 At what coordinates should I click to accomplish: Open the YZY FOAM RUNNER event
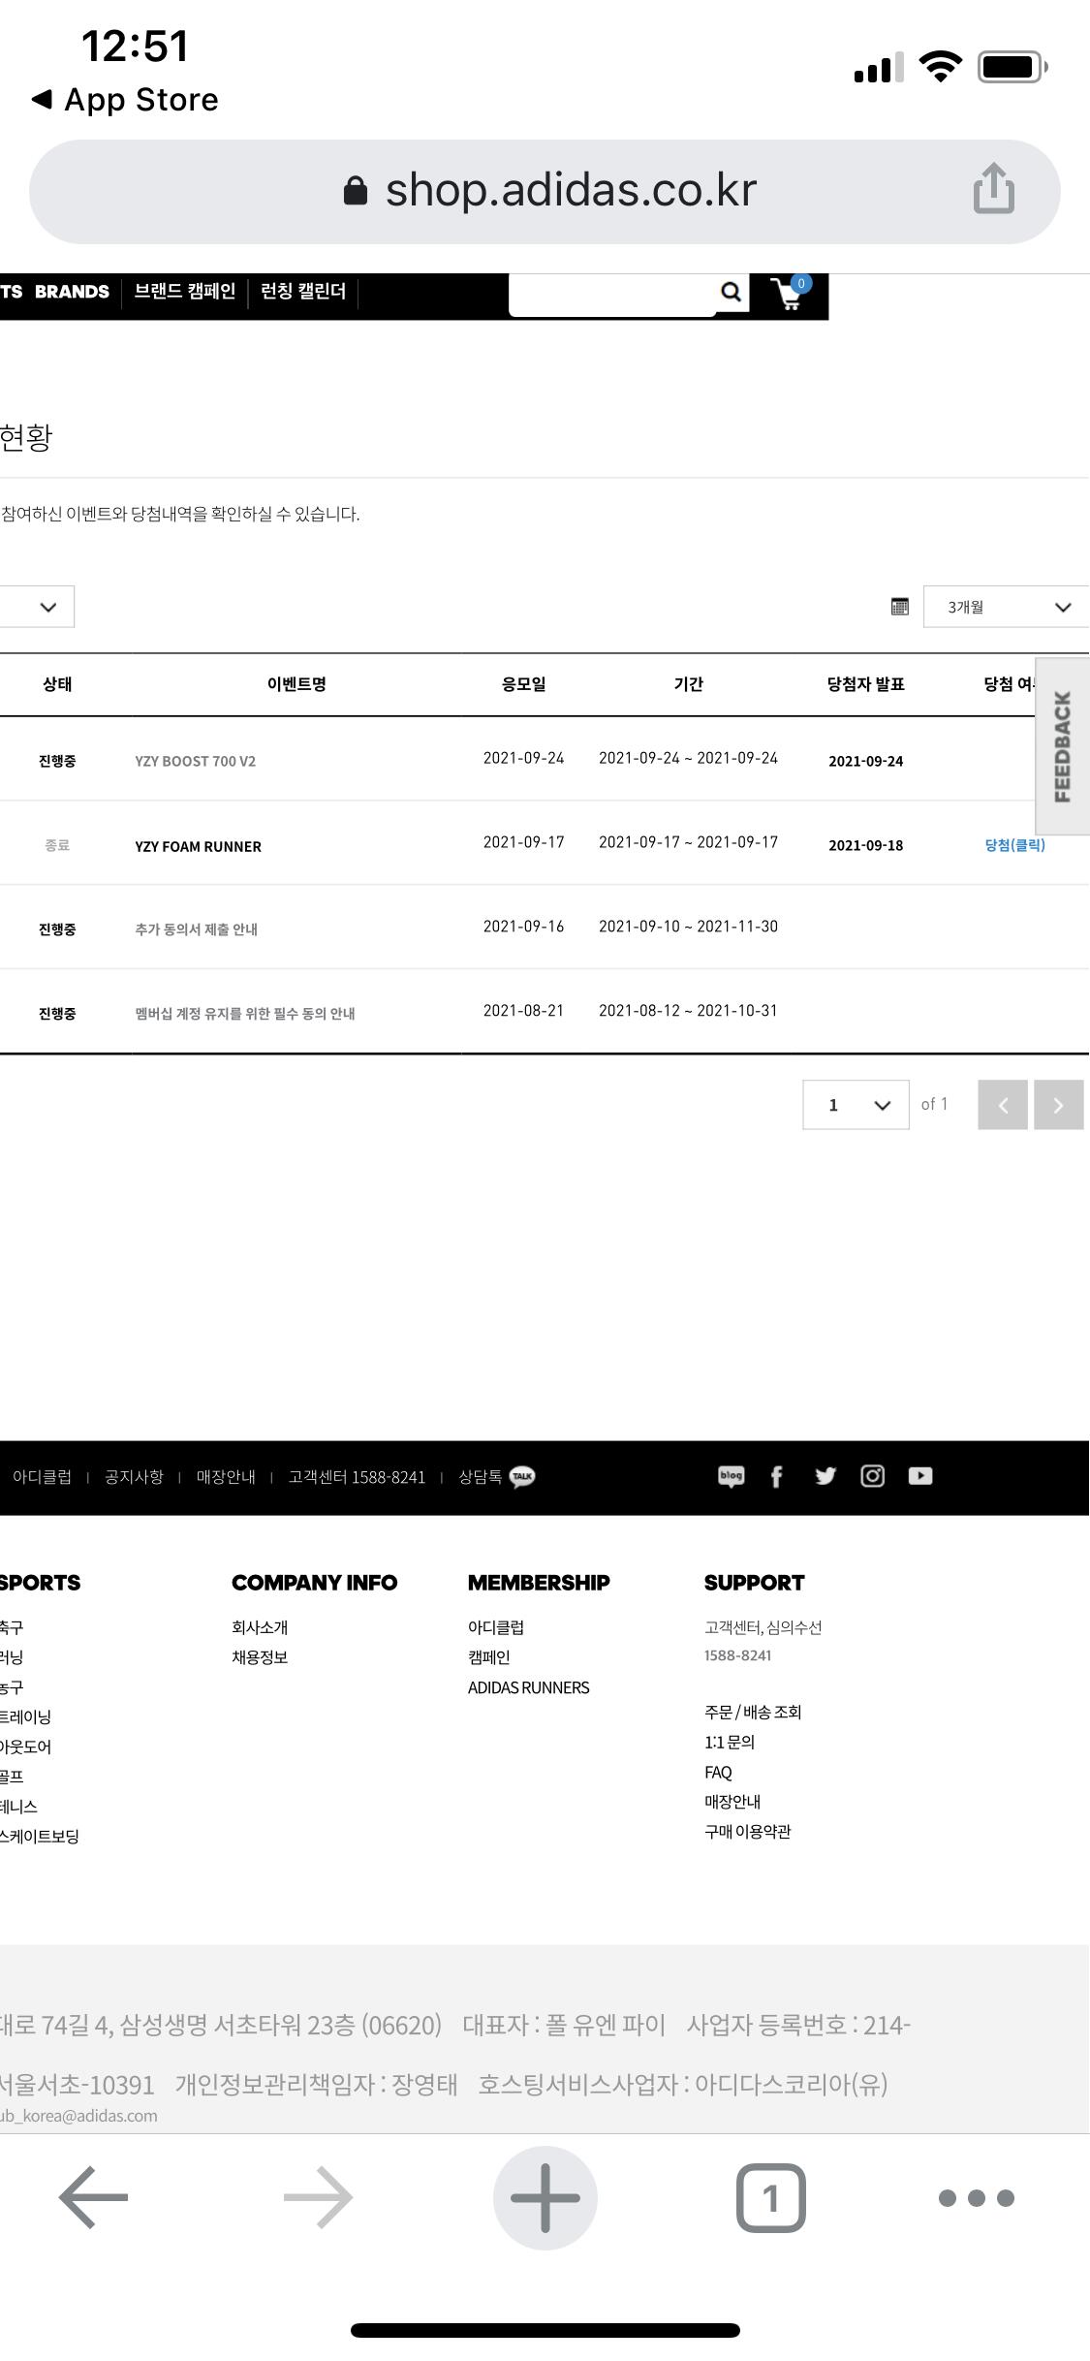coord(198,846)
